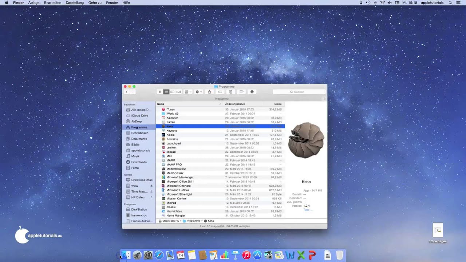The height and width of the screenshot is (262, 466).
Task: Click the edit tags toolbar icon
Action: coord(220,92)
